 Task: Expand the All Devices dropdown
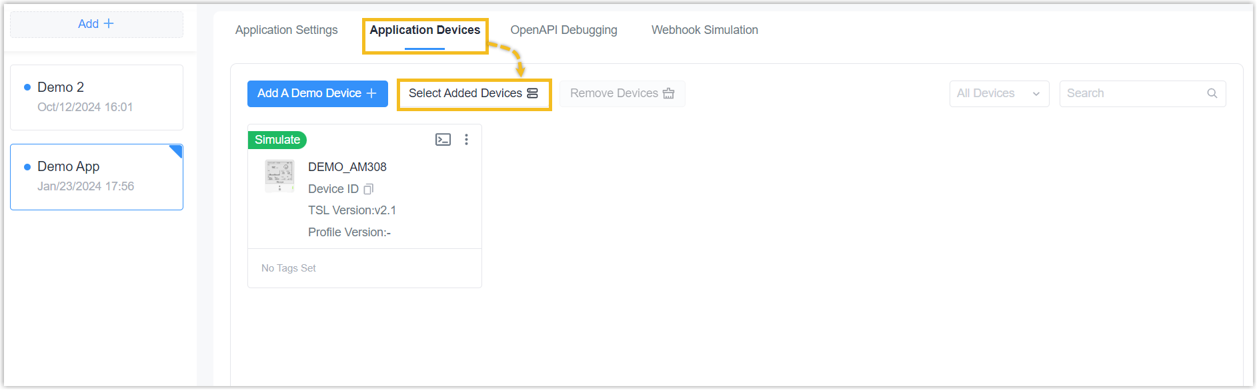click(x=999, y=94)
